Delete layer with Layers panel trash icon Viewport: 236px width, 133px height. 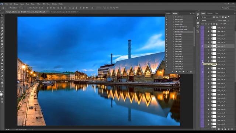coord(232,129)
